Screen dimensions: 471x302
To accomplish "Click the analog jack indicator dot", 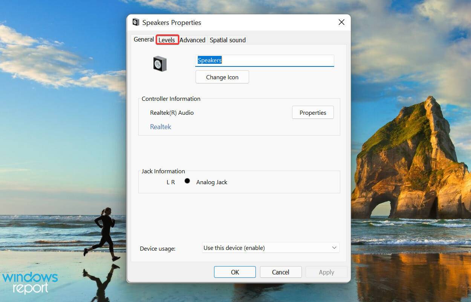I will click(187, 181).
